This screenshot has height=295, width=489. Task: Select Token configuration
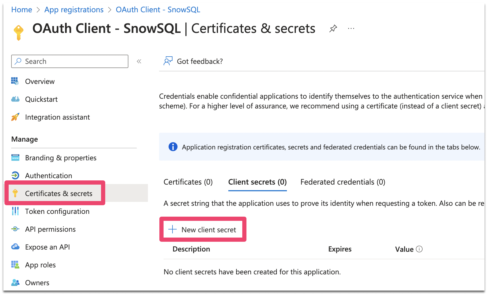[x=57, y=211]
